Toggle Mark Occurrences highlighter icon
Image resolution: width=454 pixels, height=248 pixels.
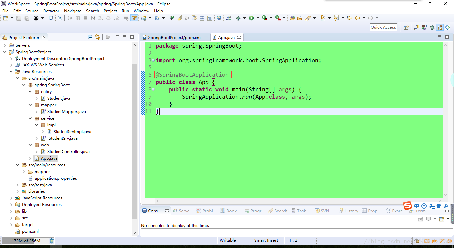coord(179,18)
